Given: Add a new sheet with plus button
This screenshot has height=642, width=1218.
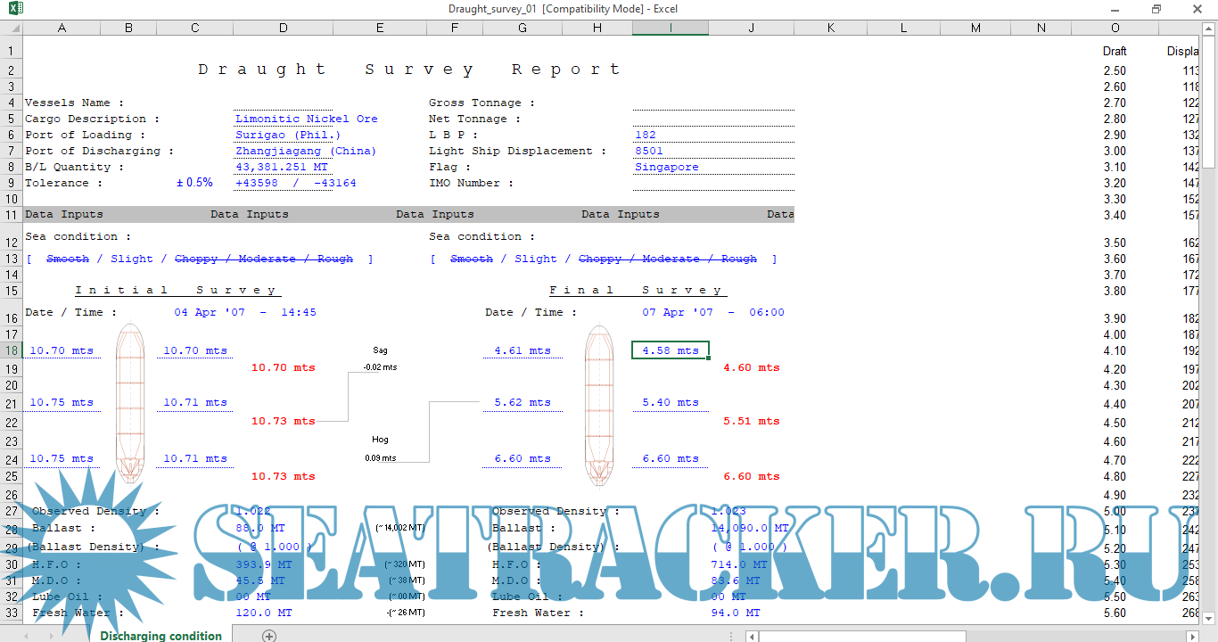Looking at the screenshot, I should 269,636.
